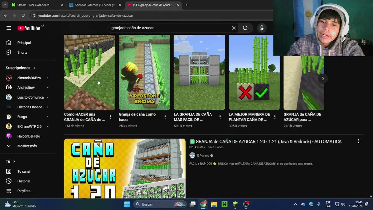Close the Kick Dashboard tab
Image resolution: width=373 pixels, height=210 pixels.
[x=62, y=5]
